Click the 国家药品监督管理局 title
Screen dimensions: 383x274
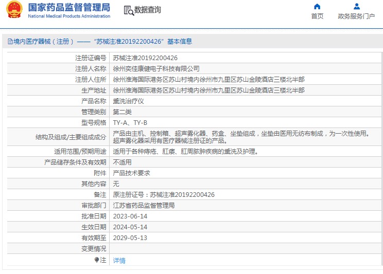(x=69, y=7)
